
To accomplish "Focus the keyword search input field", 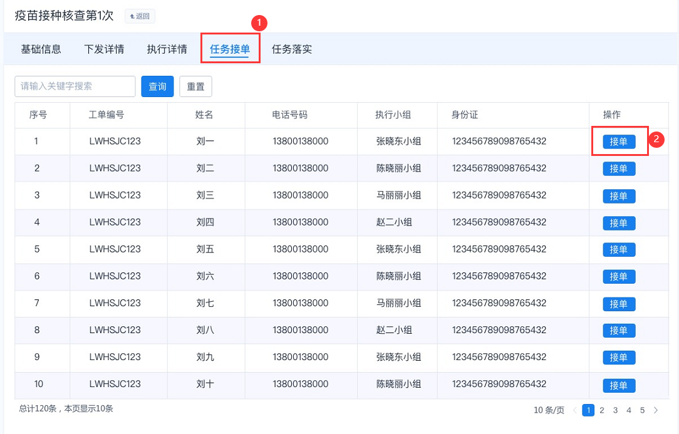I will [x=75, y=86].
